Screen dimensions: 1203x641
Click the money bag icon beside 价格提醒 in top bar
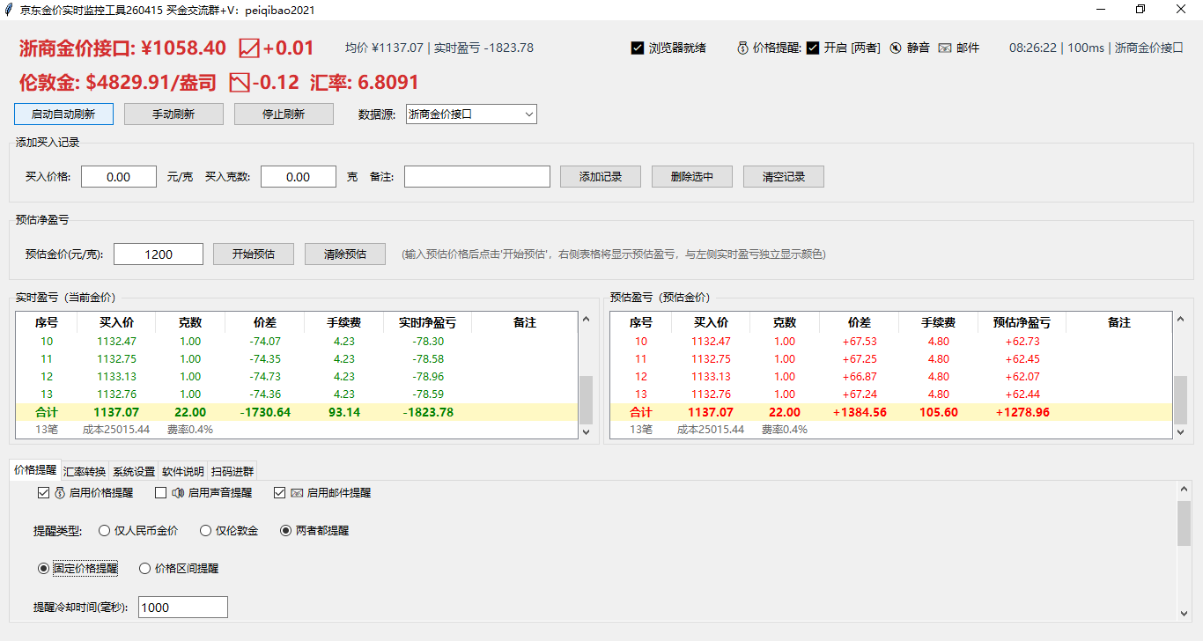point(742,48)
